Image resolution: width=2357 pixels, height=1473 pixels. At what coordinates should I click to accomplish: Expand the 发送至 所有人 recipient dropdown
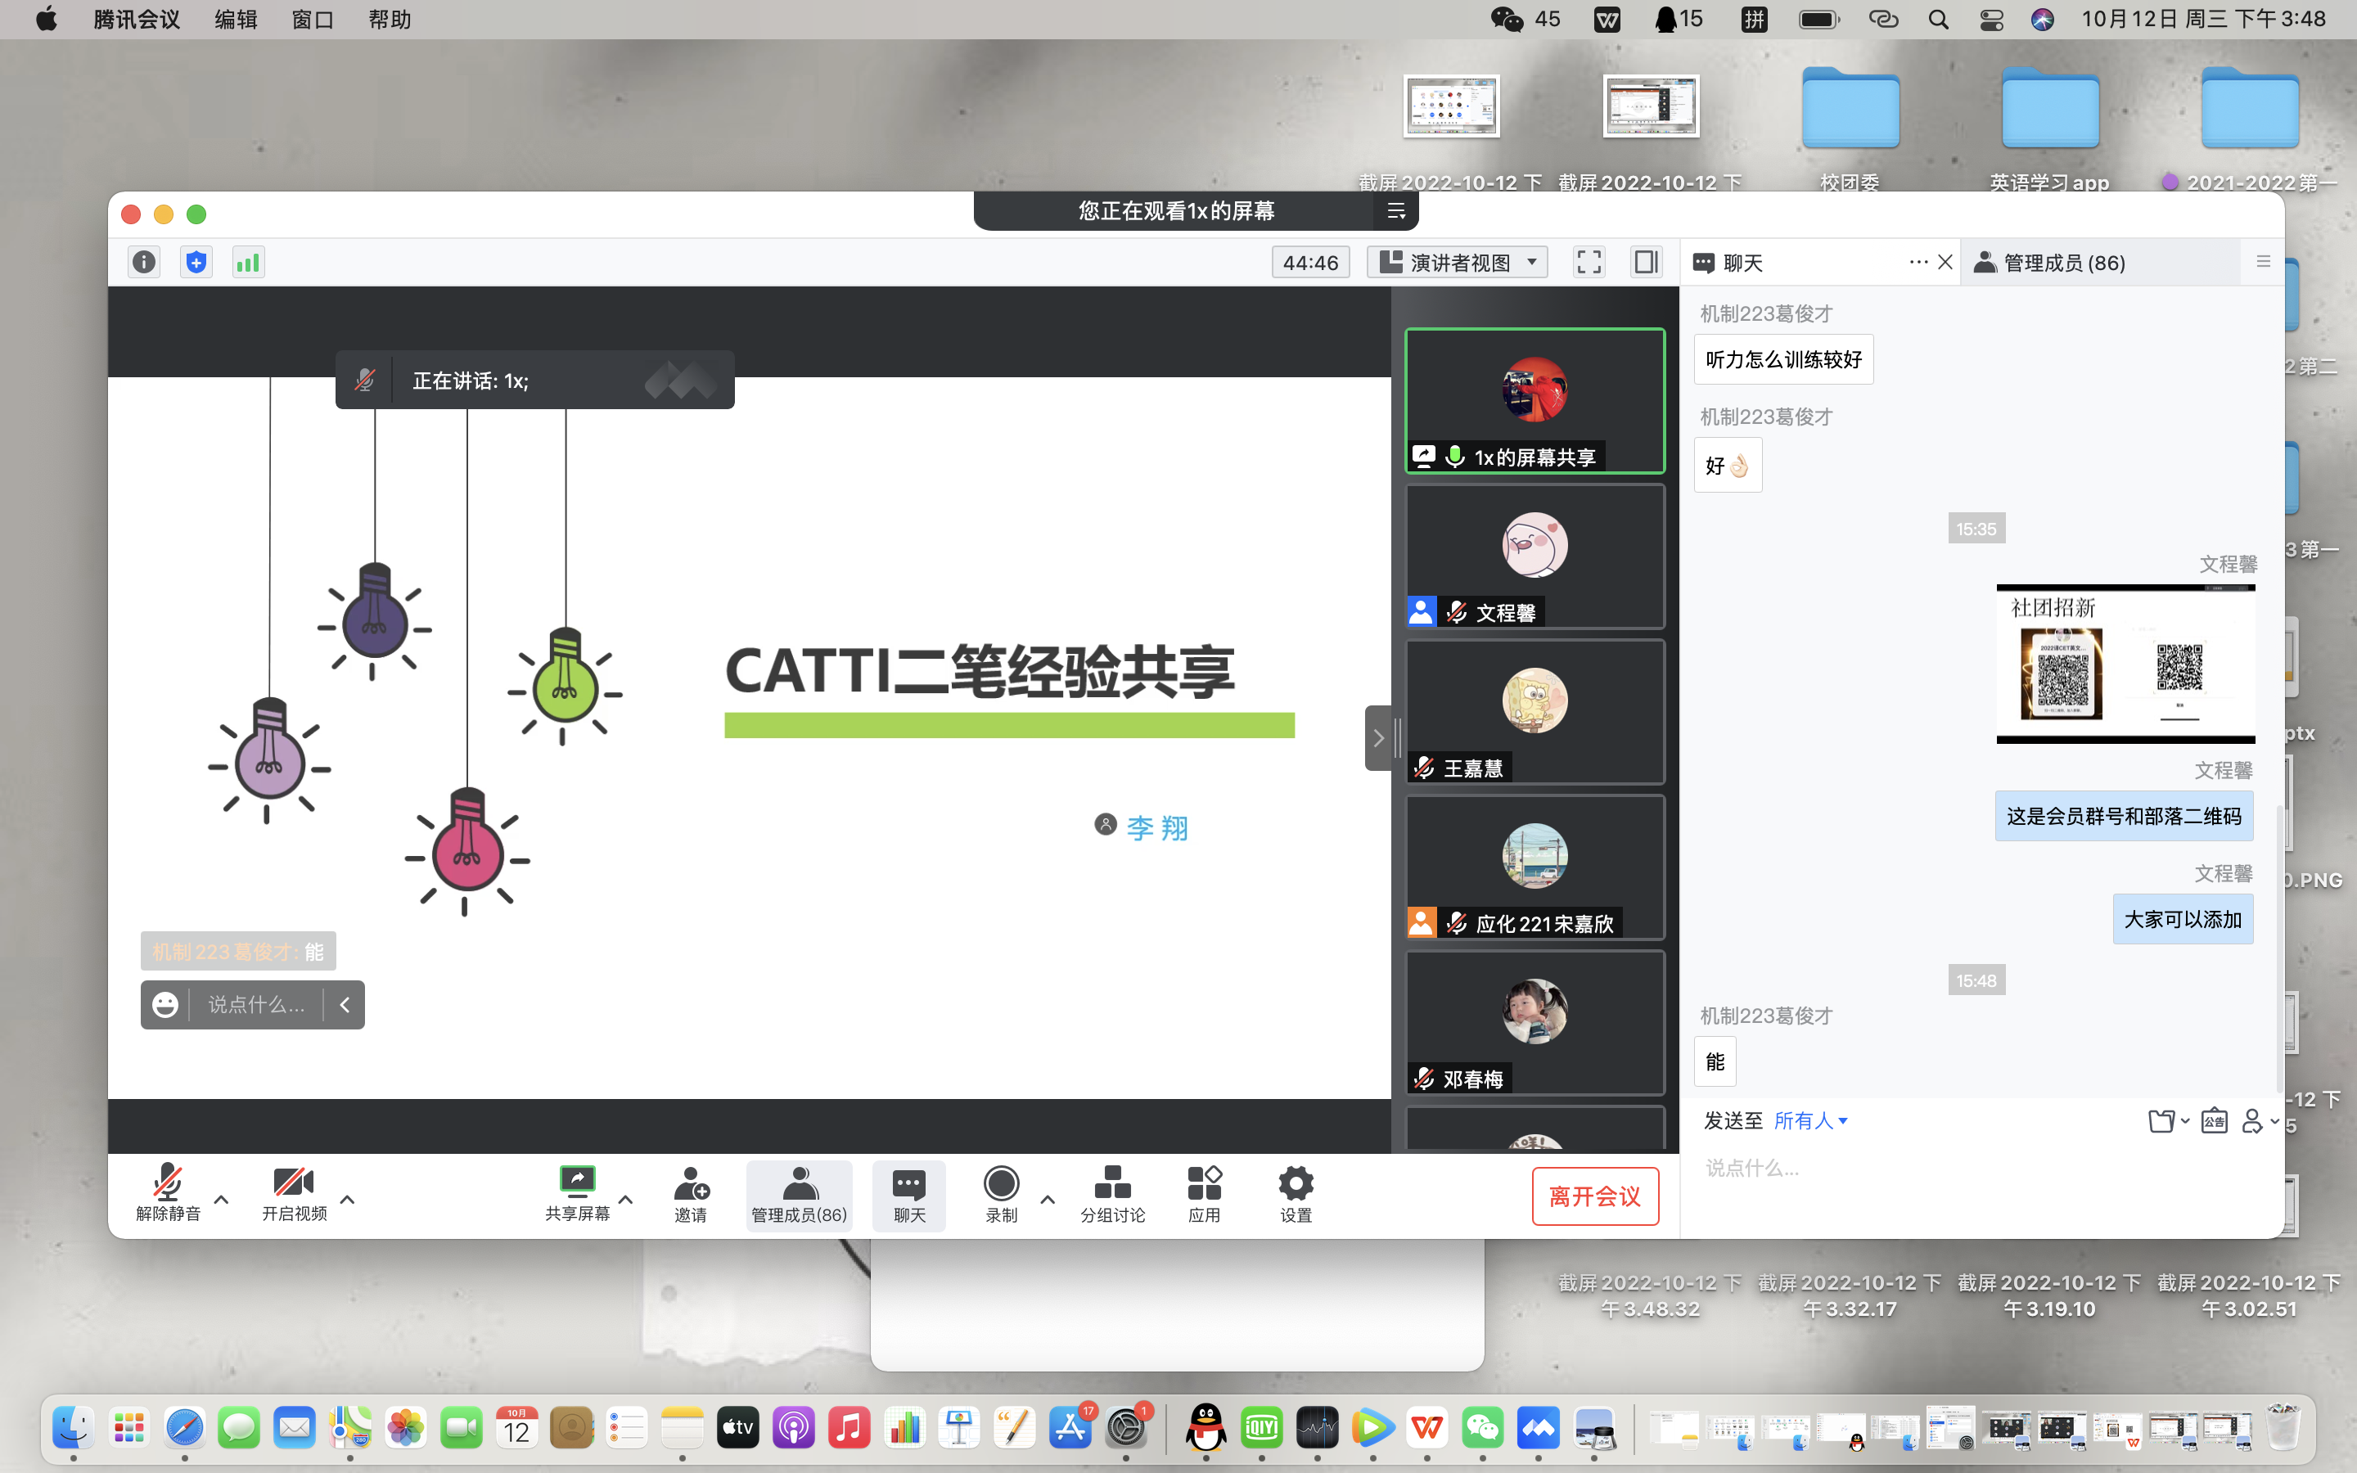[x=1810, y=1121]
